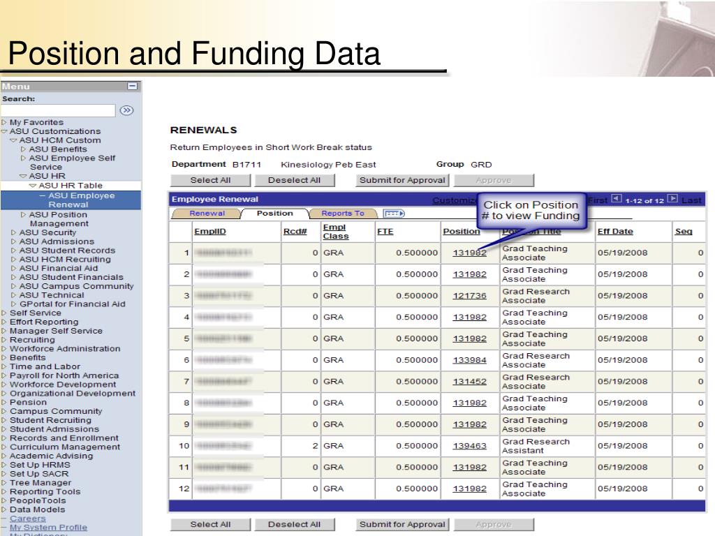Sort by the FTE column header

coord(385,232)
